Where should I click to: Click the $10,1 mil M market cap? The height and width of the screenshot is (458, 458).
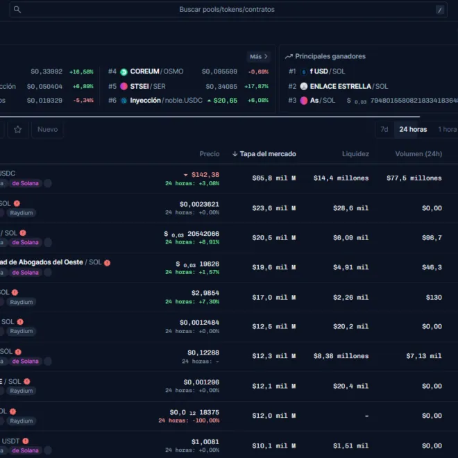pos(274,446)
